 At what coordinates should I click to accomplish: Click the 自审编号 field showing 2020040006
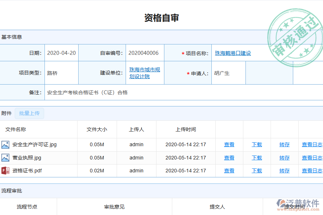click(143, 53)
